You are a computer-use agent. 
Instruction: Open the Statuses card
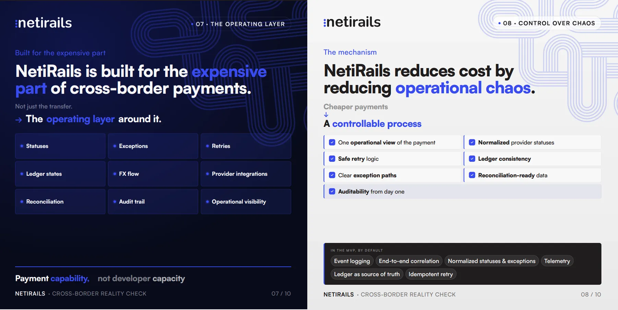coord(60,146)
